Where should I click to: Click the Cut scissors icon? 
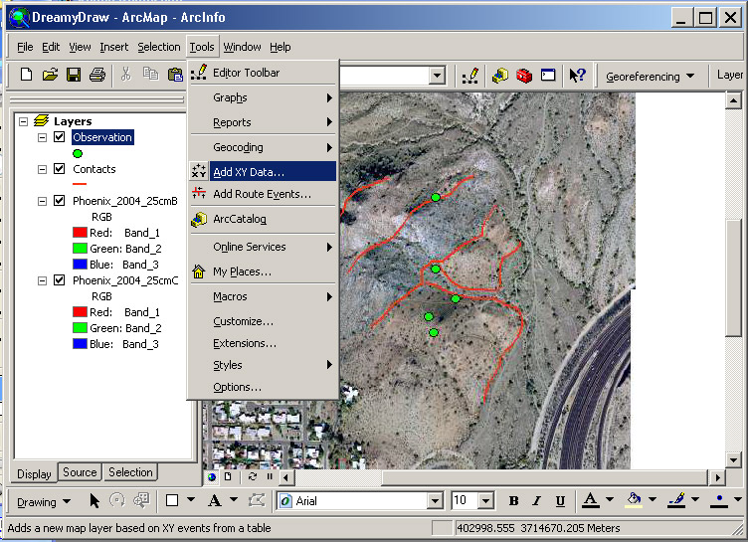point(126,74)
